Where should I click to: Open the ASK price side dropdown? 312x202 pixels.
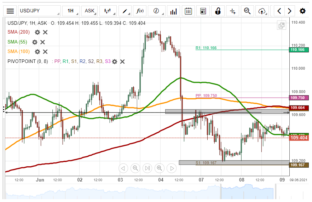(89, 11)
